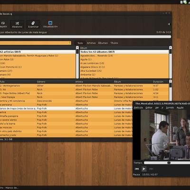Open the Ayuda menu in video player
Image resolution: width=190 pixels, height=190 pixels.
[x=180, y=108]
